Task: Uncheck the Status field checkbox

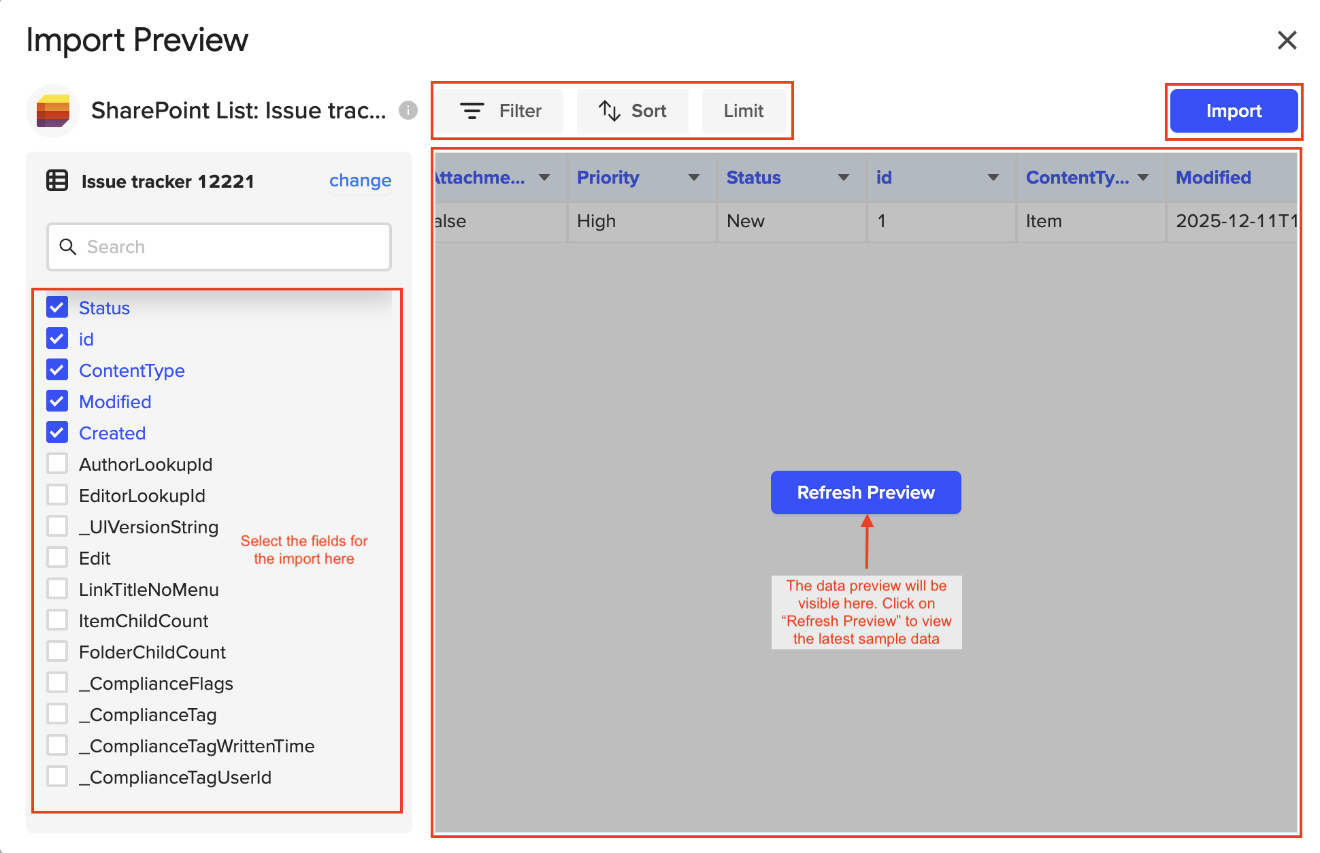Action: coord(57,307)
